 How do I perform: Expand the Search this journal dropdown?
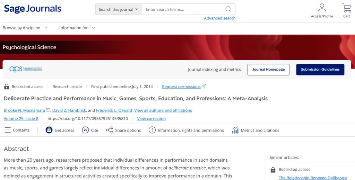[119, 9]
